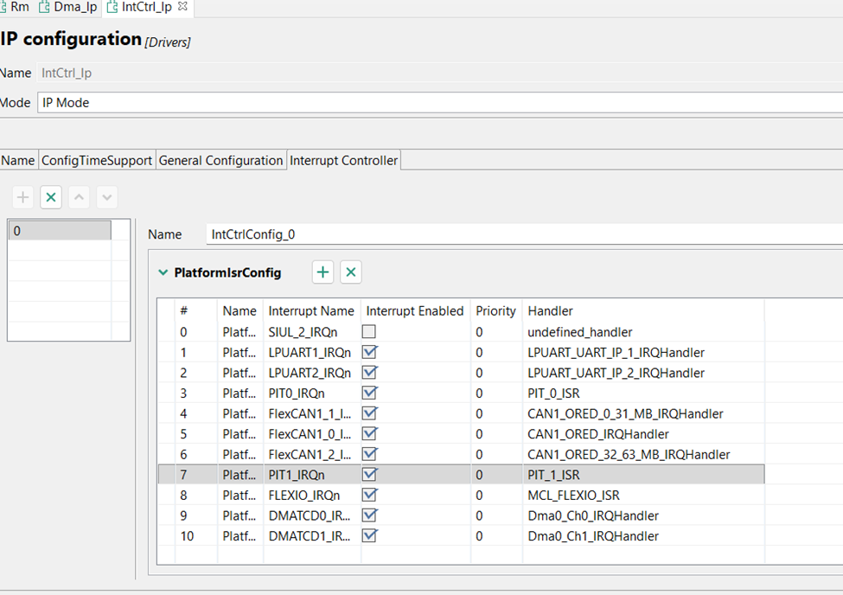Screen dimensions: 843x595
Task: Click LPUART1_IRQn interrupt name cell
Action: tap(312, 352)
